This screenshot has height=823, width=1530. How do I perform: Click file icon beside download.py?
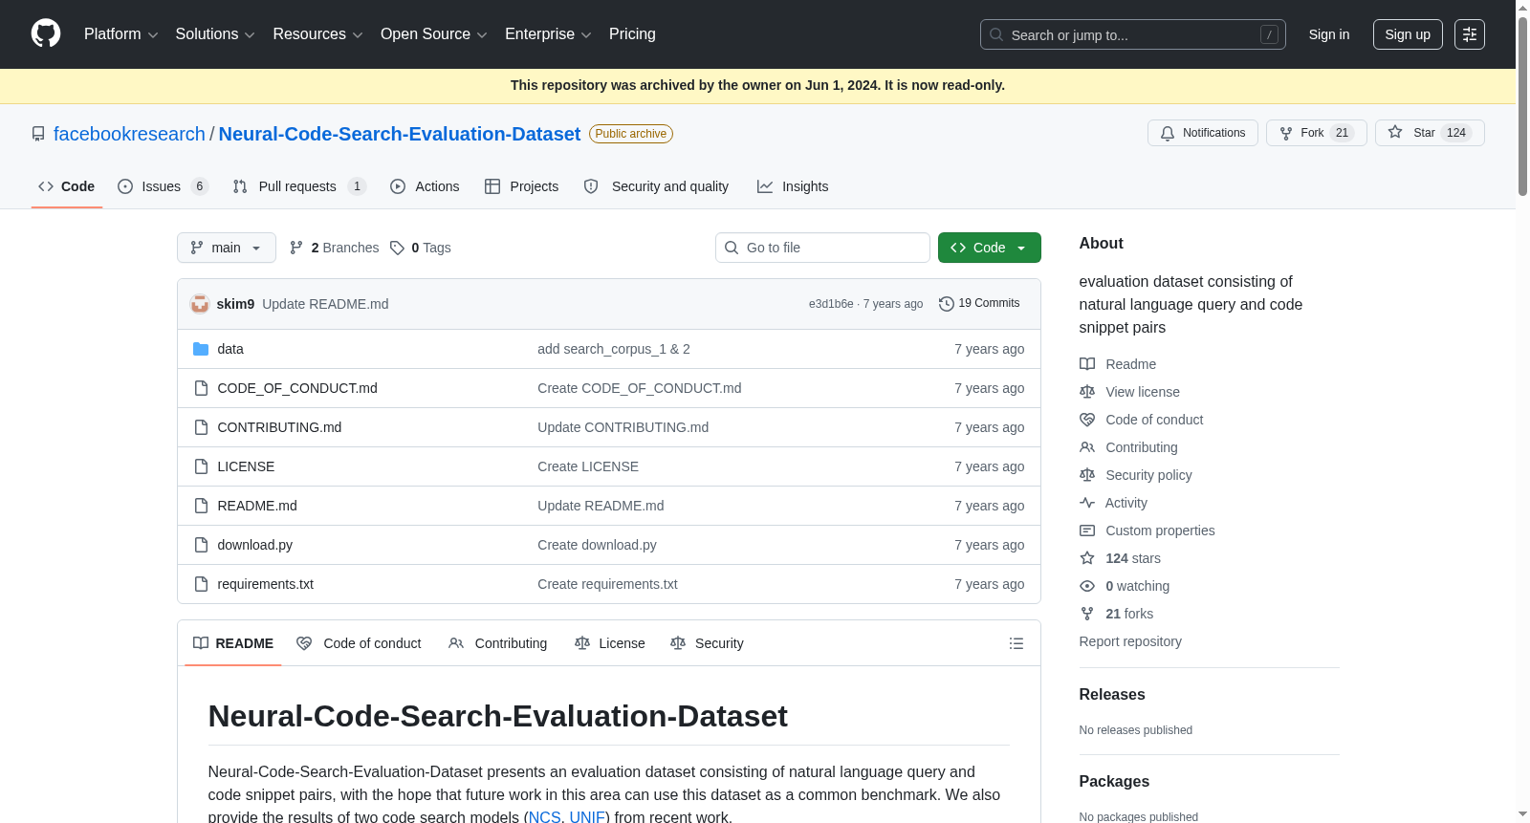(201, 545)
